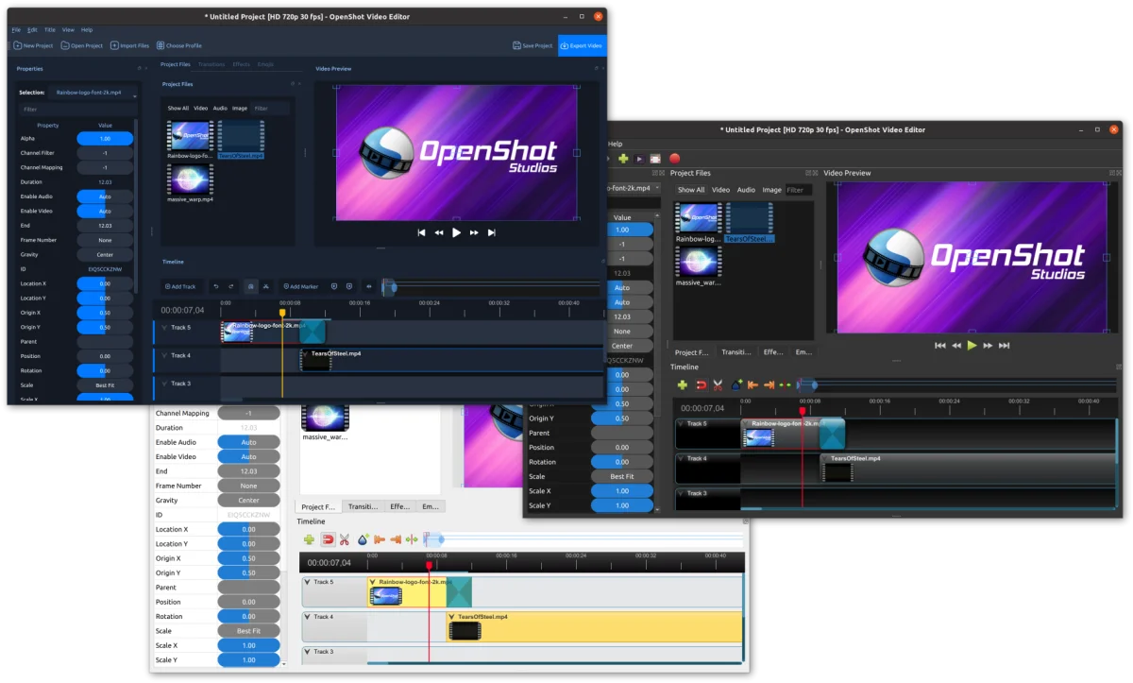Show Video files filter in front window
1133x683 pixels.
click(200, 109)
